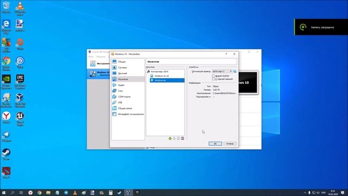Enable the hot-pluggable (Горячая замена) checkbox

[213, 79]
